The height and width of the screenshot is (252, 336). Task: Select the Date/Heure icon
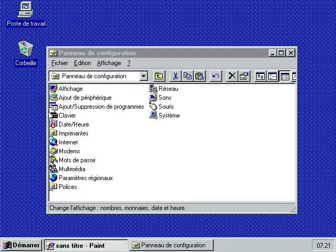click(54, 124)
